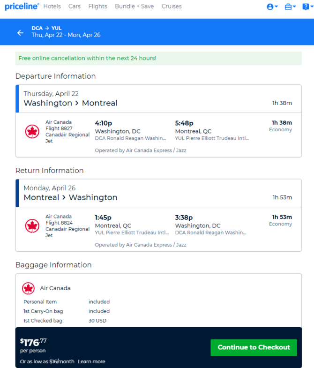This screenshot has width=314, height=368.
Task: Open the Flights tab
Action: 97,7
